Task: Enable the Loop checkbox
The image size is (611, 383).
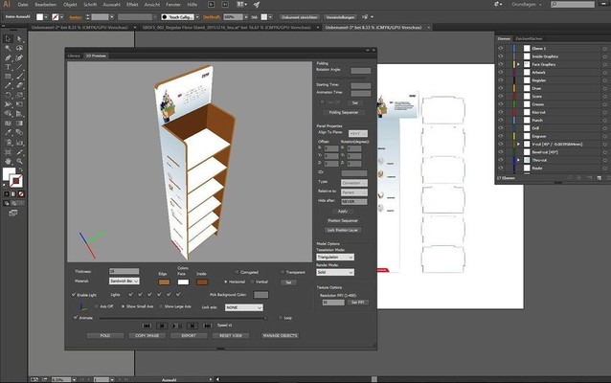Action: pos(282,317)
